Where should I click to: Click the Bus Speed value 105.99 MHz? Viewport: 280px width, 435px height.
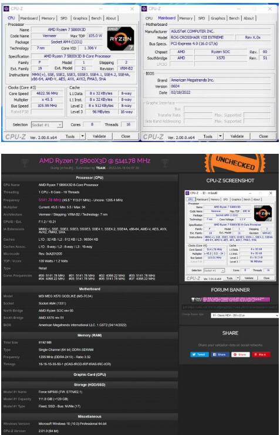47,106
